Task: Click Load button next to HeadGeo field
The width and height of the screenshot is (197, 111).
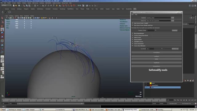Action: [172, 18]
